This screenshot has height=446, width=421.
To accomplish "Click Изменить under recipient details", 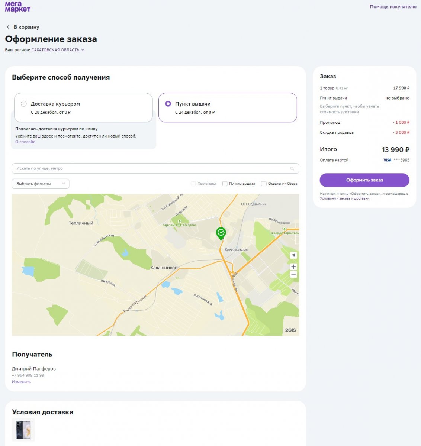I will click(x=21, y=382).
